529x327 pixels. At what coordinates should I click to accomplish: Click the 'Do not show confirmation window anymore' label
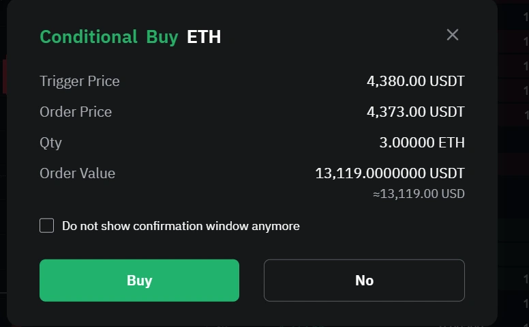(181, 226)
